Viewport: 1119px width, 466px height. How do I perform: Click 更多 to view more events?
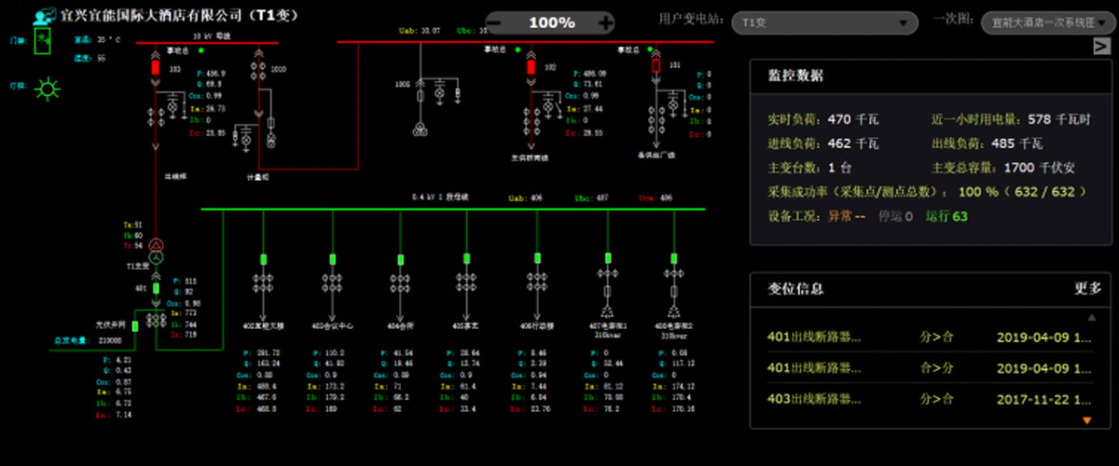click(1088, 289)
